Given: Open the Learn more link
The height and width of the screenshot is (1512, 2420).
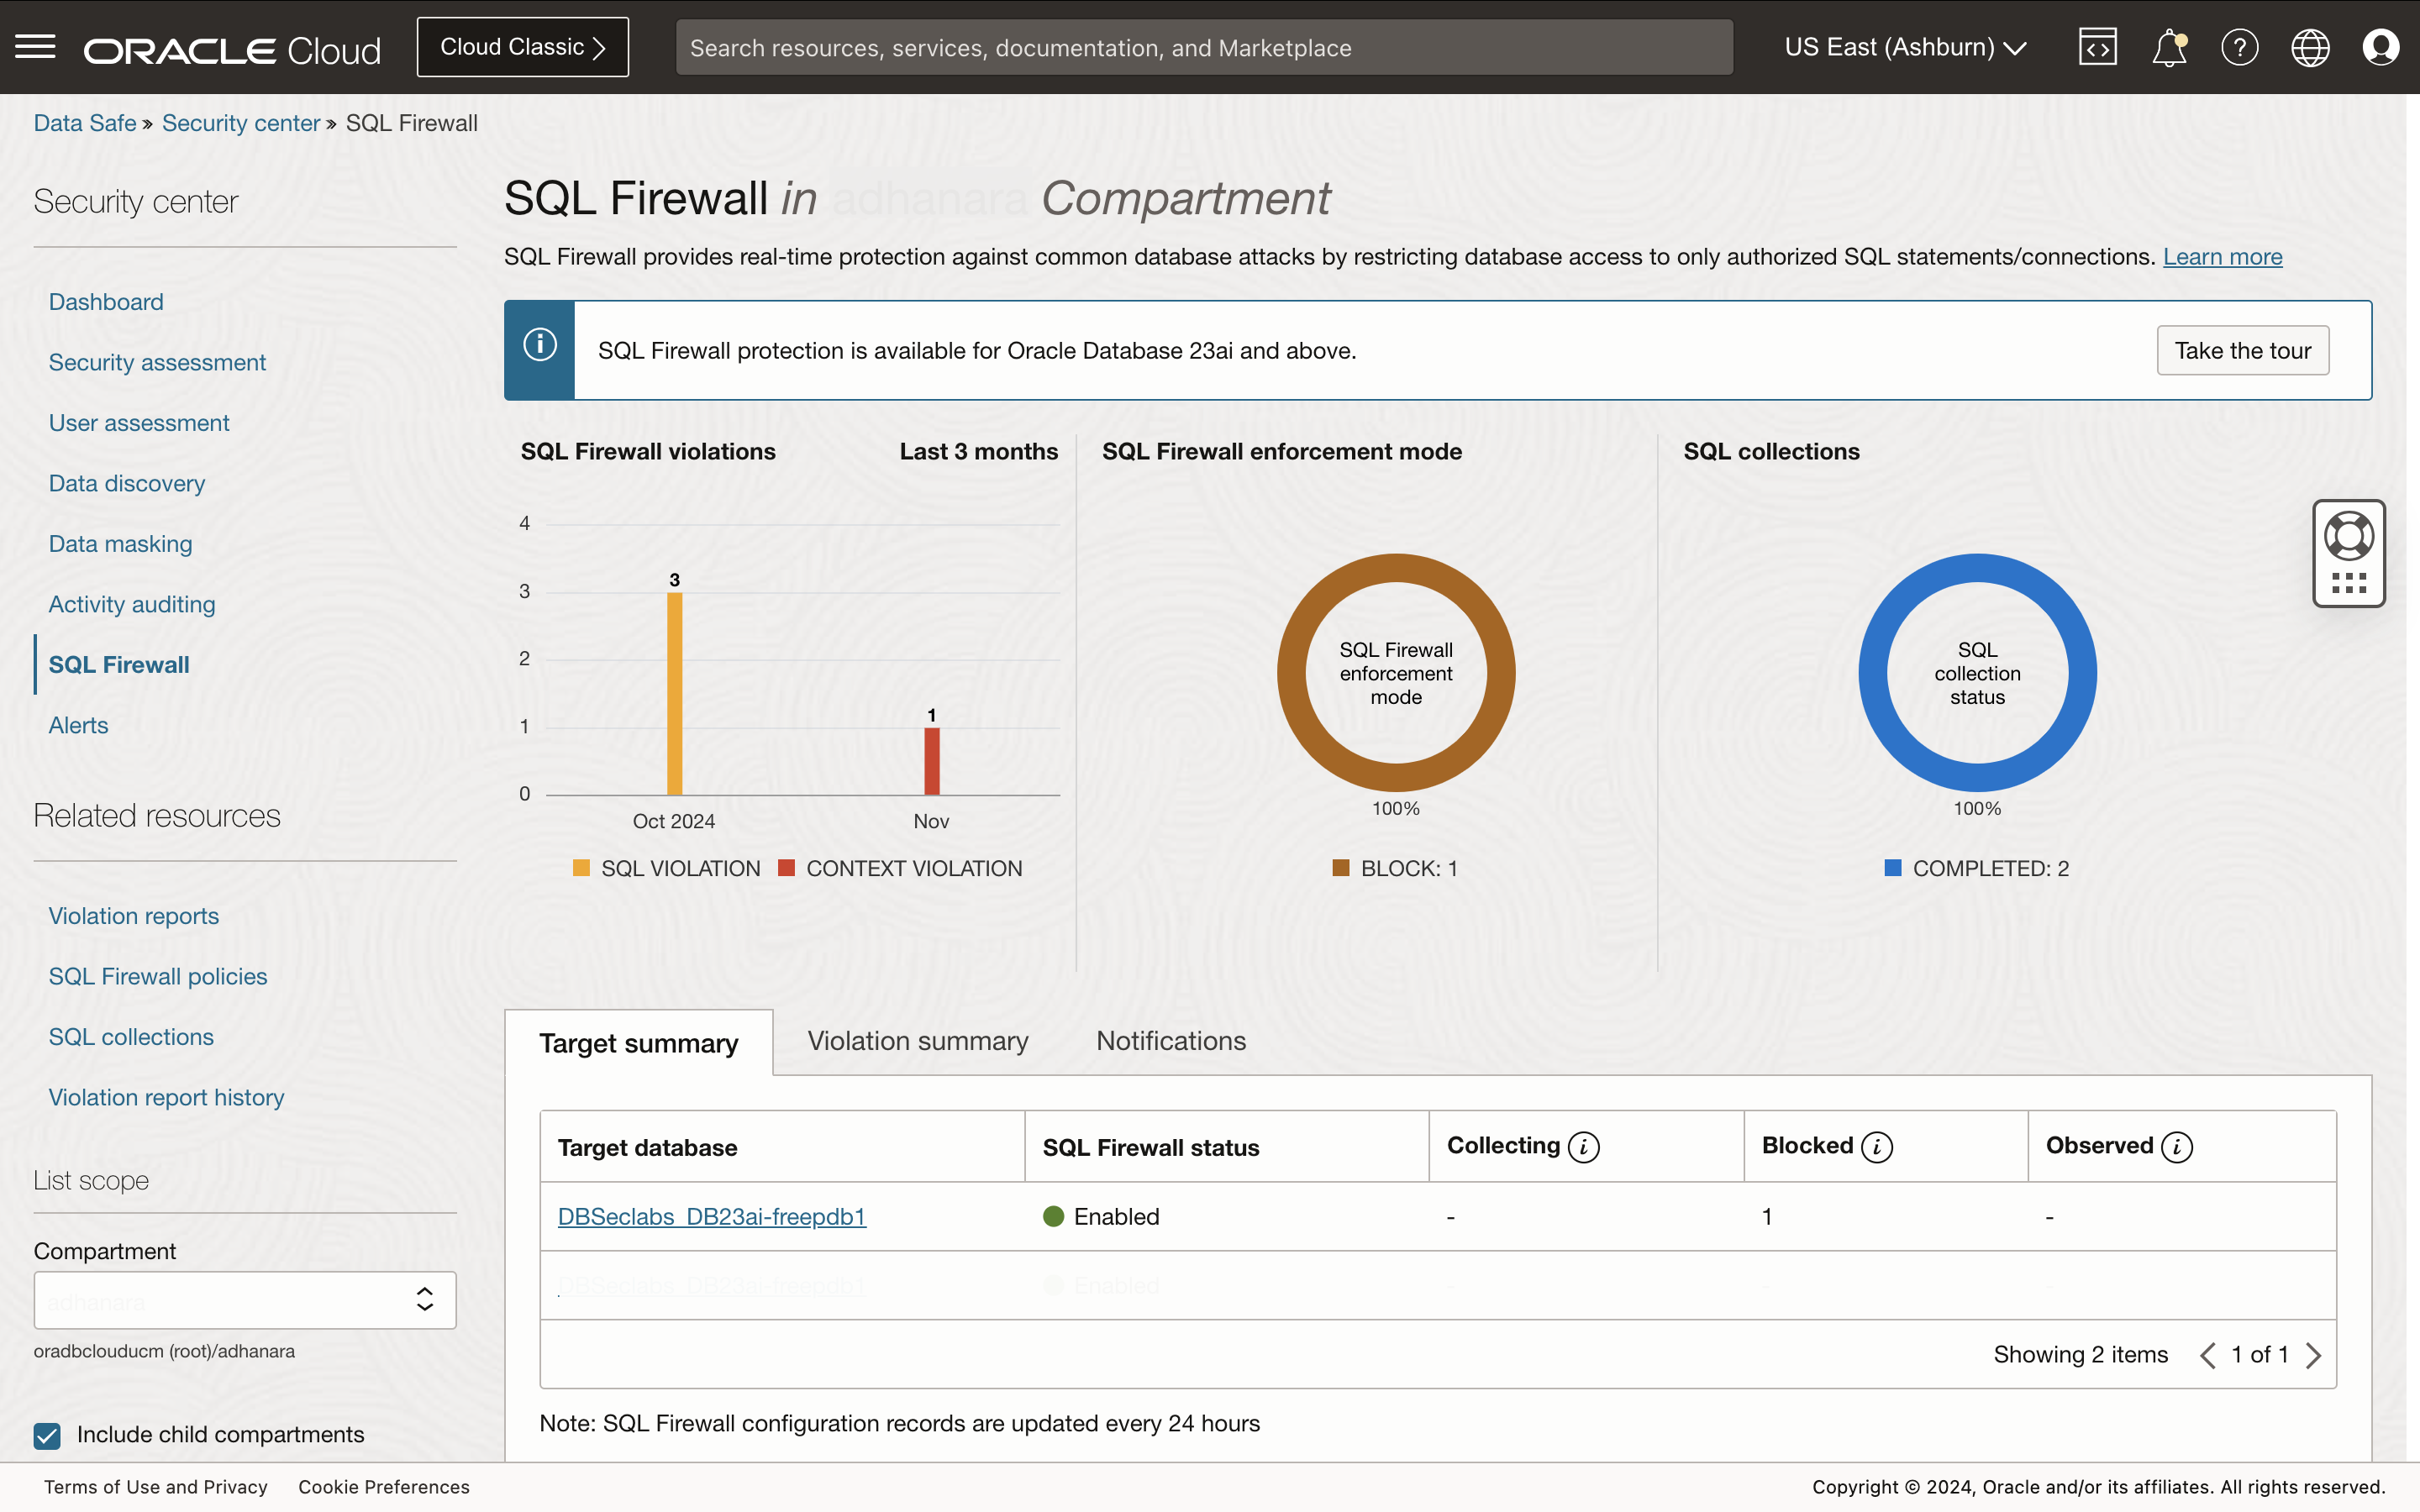Looking at the screenshot, I should (2222, 257).
